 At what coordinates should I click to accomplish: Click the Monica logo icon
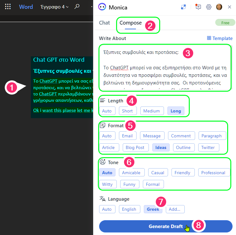tap(102, 7)
